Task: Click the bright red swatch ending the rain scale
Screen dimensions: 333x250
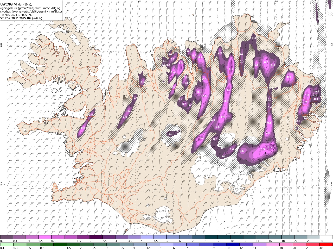Action: point(326,244)
